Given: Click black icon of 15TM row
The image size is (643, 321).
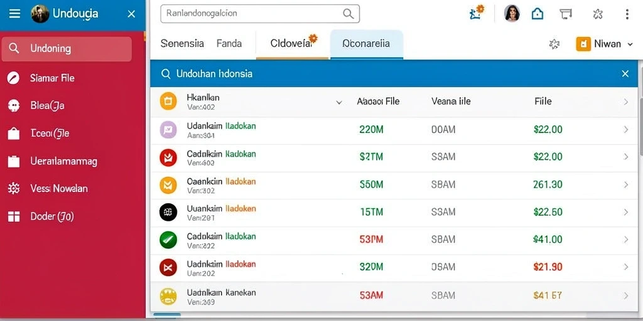Looking at the screenshot, I should pos(168,212).
